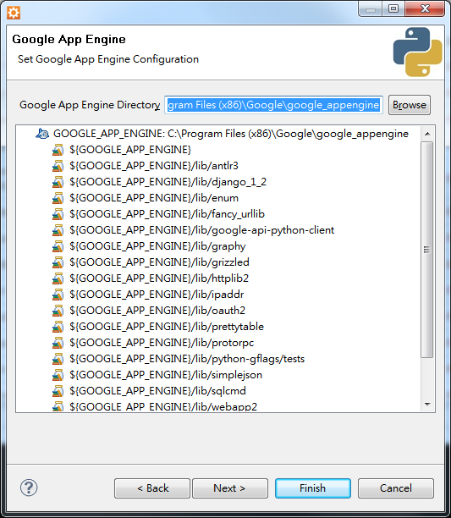The width and height of the screenshot is (451, 518).
Task: Select the lib/graphy entry
Action: (157, 246)
